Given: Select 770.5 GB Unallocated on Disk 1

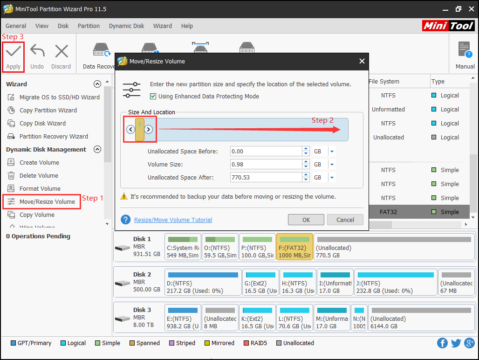Looking at the screenshot, I should click(394, 247).
